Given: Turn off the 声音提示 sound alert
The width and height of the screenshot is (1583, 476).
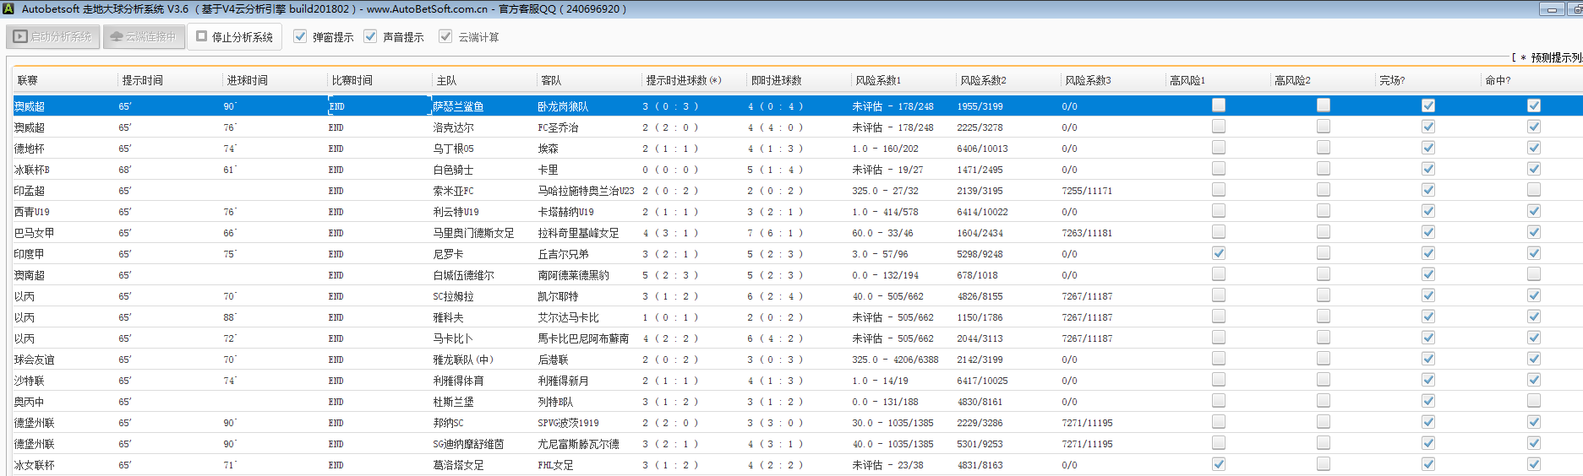Looking at the screenshot, I should (x=370, y=36).
